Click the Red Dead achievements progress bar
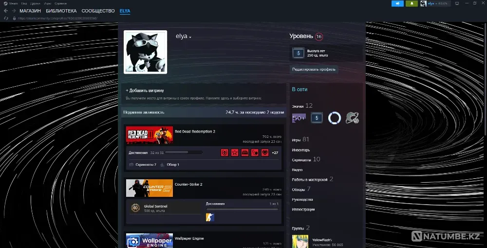 [184, 153]
